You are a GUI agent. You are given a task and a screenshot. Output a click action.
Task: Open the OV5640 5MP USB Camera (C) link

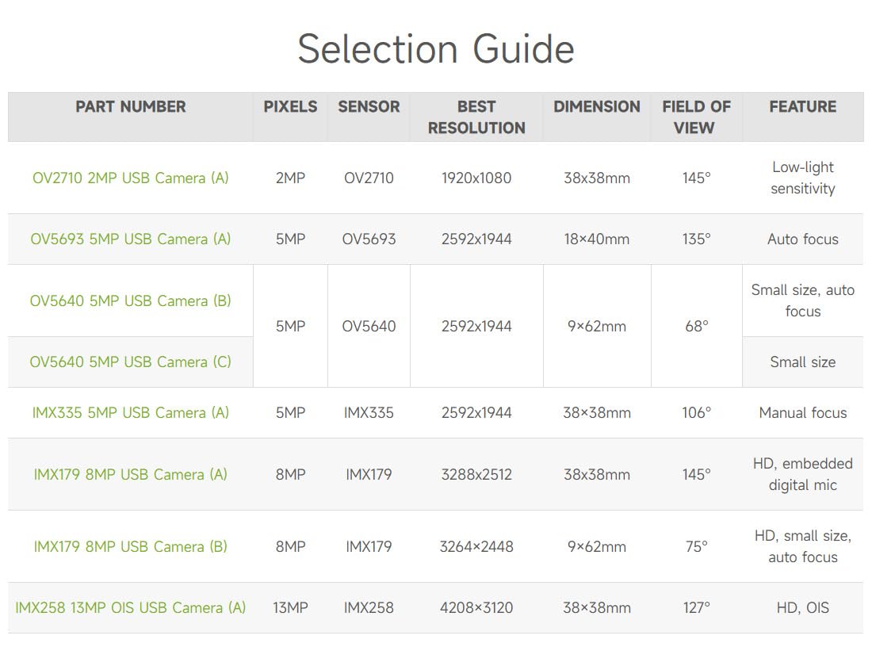click(131, 362)
